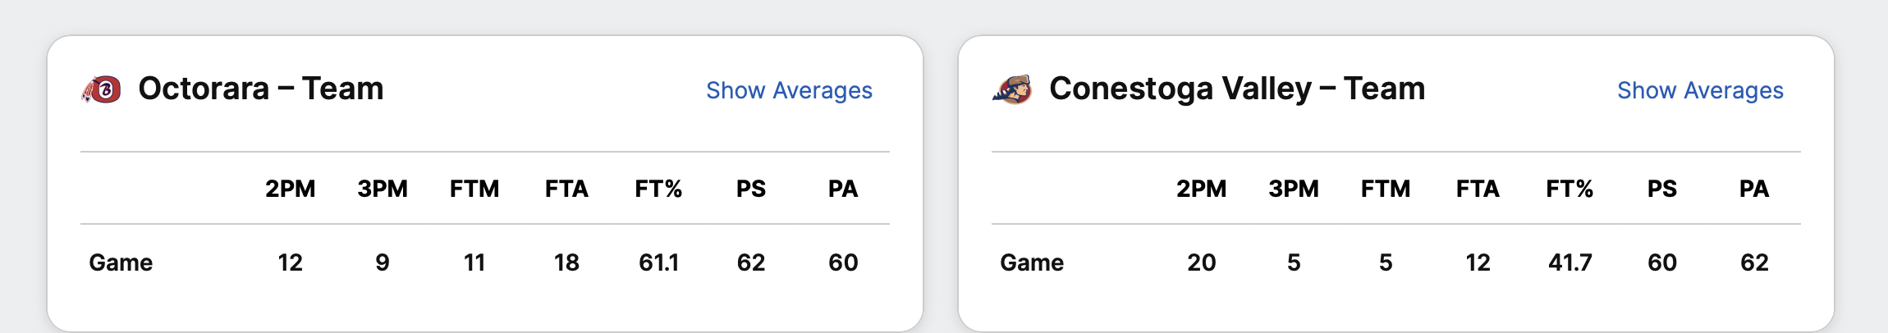Click the 2PM header in Conestoga Valley table
Screen dimensions: 1888x333
click(x=1201, y=189)
